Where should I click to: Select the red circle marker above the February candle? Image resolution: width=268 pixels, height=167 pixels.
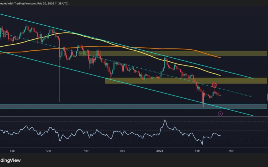[214, 86]
